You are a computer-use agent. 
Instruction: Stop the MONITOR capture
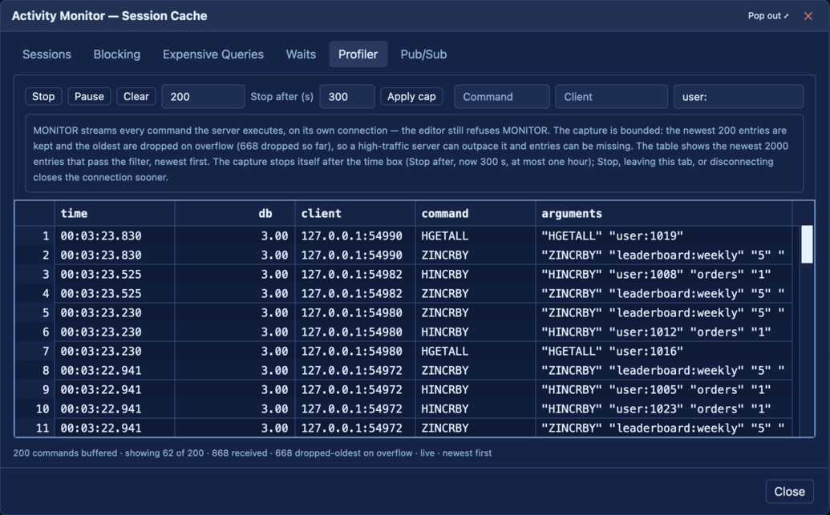(43, 96)
